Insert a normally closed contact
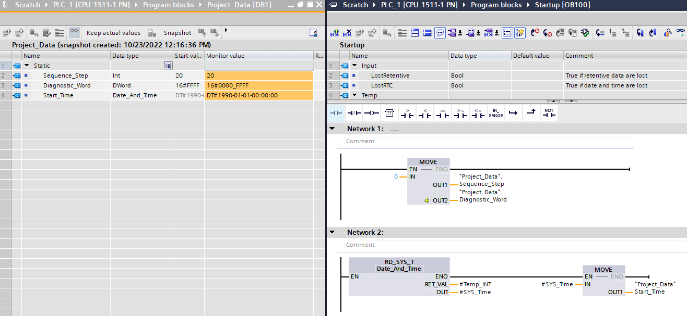This screenshot has height=316, width=687. tap(353, 113)
